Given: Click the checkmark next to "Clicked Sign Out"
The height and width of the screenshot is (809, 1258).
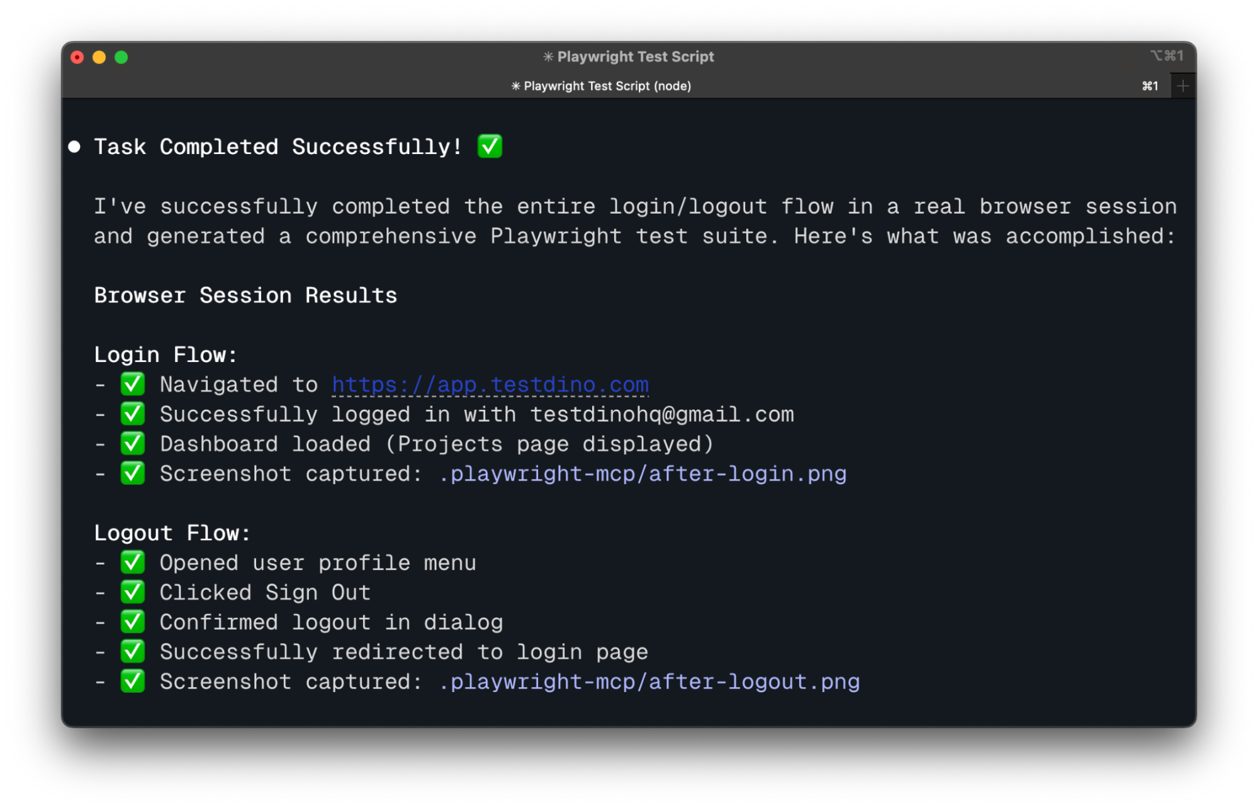Looking at the screenshot, I should point(132,592).
